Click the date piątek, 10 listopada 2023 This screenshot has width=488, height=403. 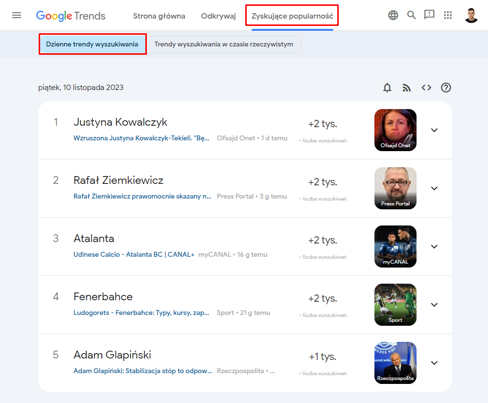click(x=81, y=88)
